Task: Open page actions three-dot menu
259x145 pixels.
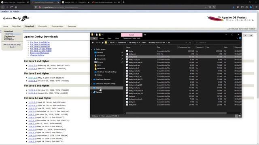Action: (x=206, y=7)
